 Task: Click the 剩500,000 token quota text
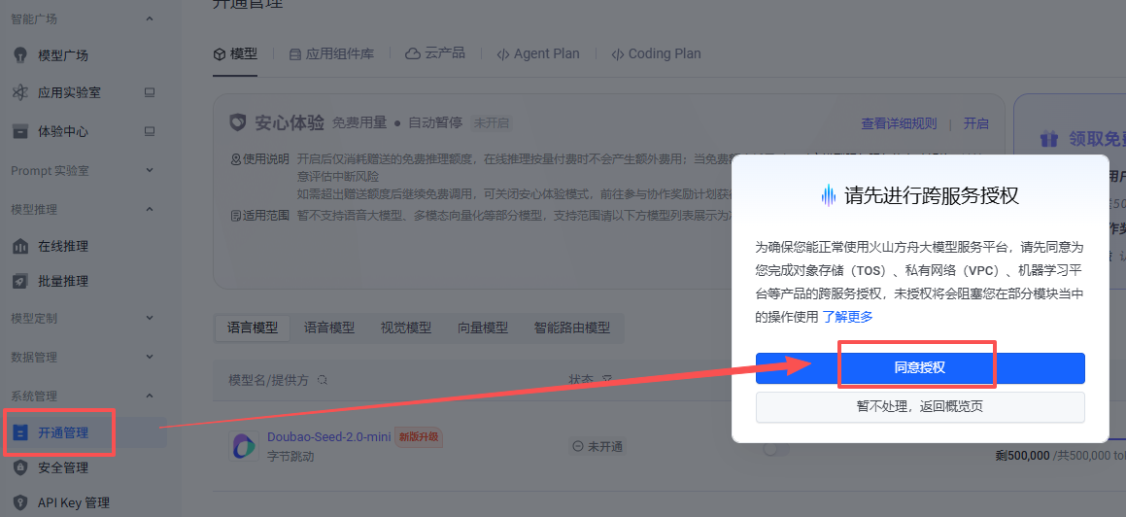(1022, 455)
